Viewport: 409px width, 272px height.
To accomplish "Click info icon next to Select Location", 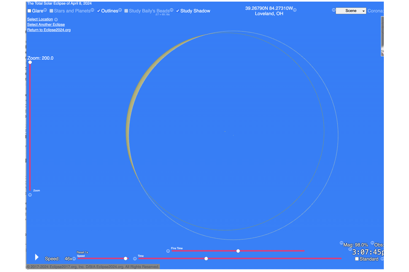I will click(56, 20).
